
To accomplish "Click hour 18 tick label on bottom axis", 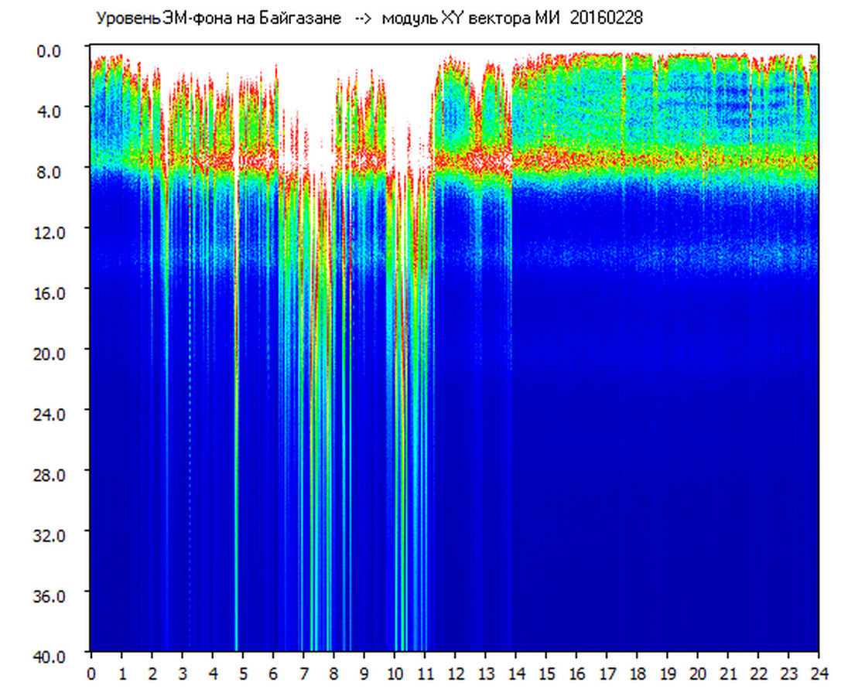I will pyautogui.click(x=637, y=673).
